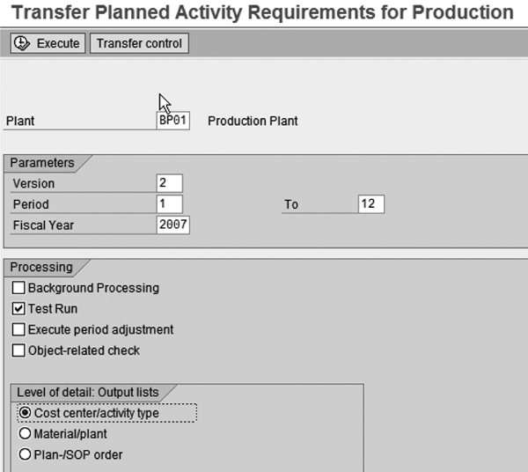Click the Plant field label

(x=20, y=122)
